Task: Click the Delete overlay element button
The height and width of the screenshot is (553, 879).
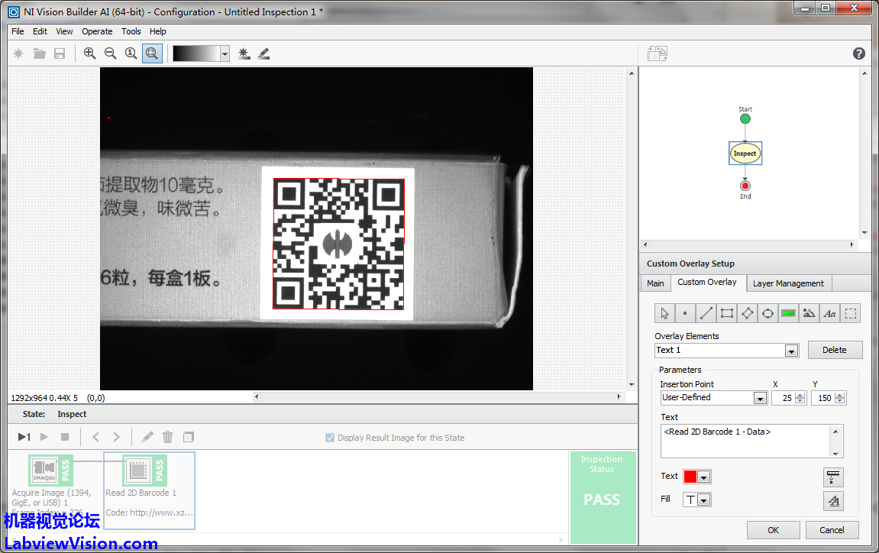Action: click(x=835, y=350)
